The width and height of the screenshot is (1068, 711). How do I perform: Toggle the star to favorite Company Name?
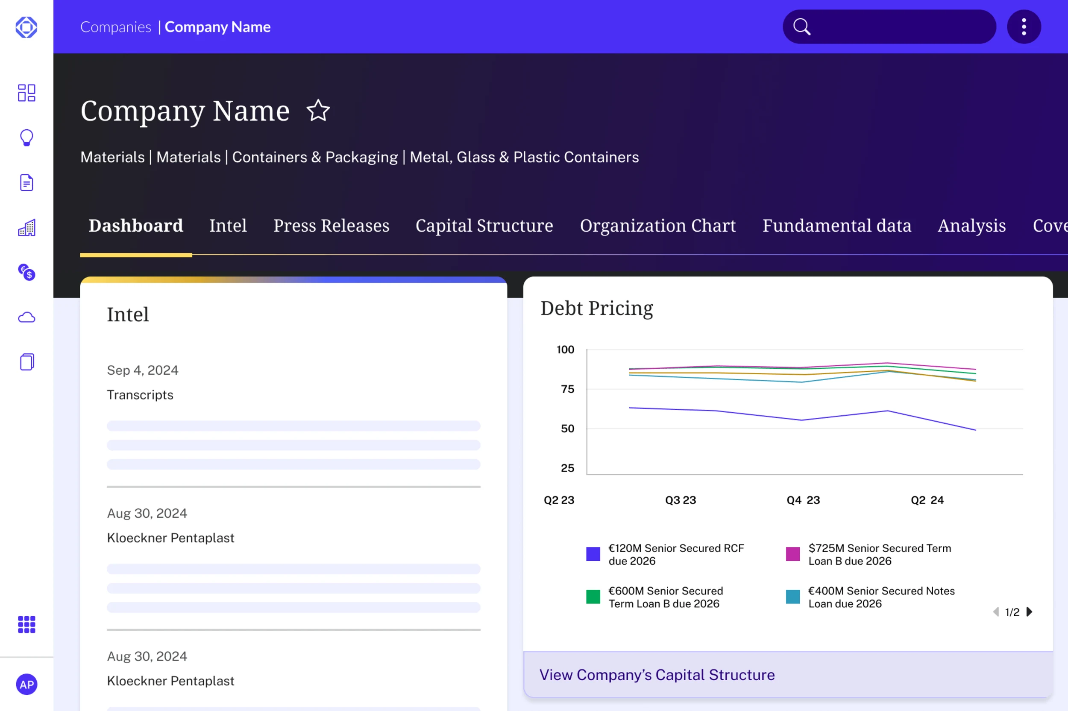pos(318,111)
